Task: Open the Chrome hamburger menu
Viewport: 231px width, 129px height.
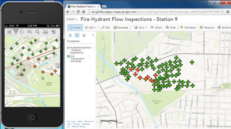Action: [228, 12]
